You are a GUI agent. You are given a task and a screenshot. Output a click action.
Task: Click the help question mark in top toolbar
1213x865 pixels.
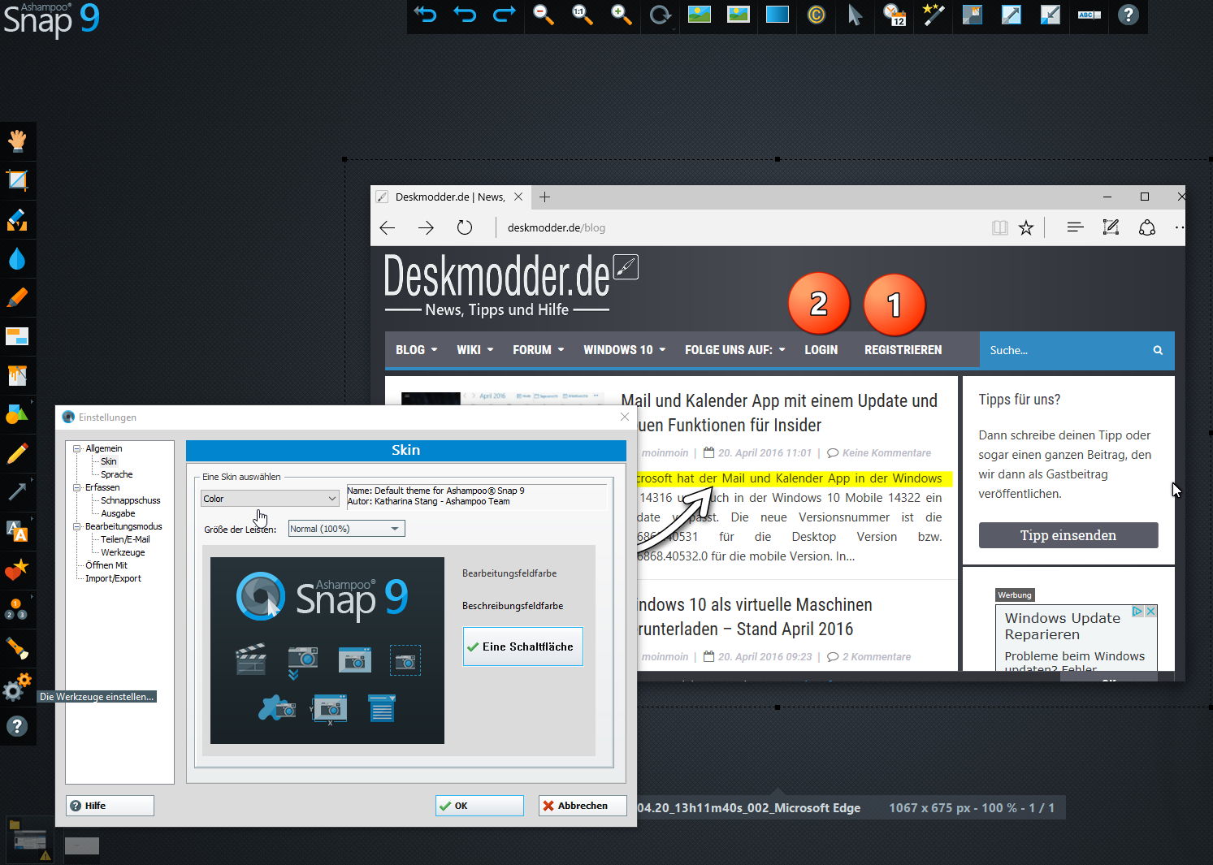pyautogui.click(x=1129, y=15)
